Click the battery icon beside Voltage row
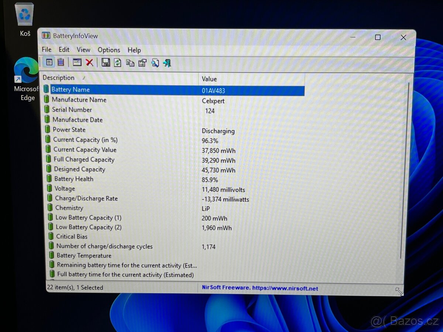Viewport: 443px width, 332px height. [48, 189]
